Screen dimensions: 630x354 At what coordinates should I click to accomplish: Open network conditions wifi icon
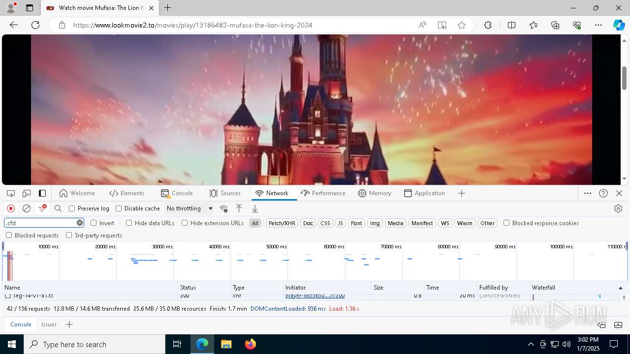tap(223, 208)
